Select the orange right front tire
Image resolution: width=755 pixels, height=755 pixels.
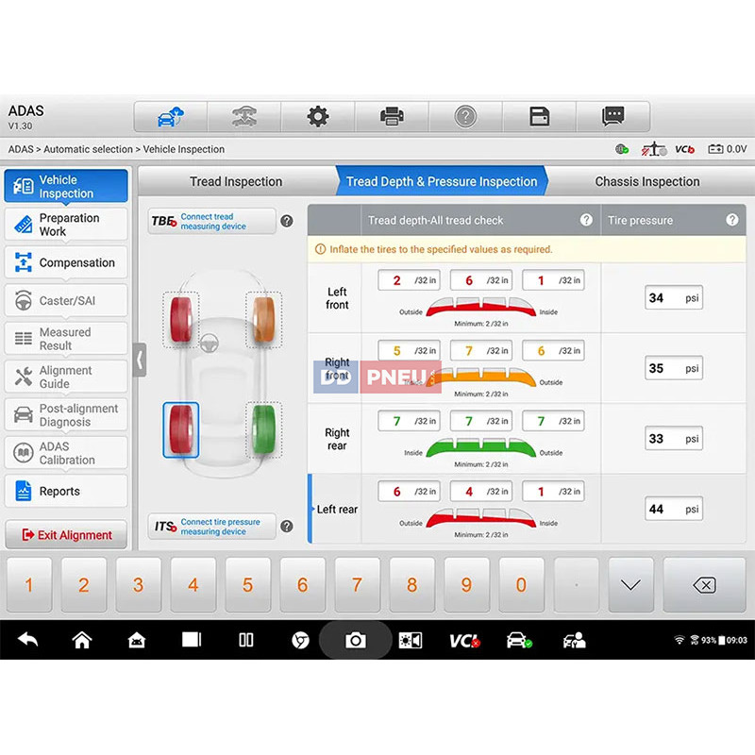coord(264,319)
